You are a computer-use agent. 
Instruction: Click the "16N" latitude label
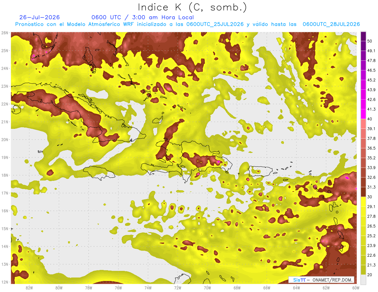5,211
